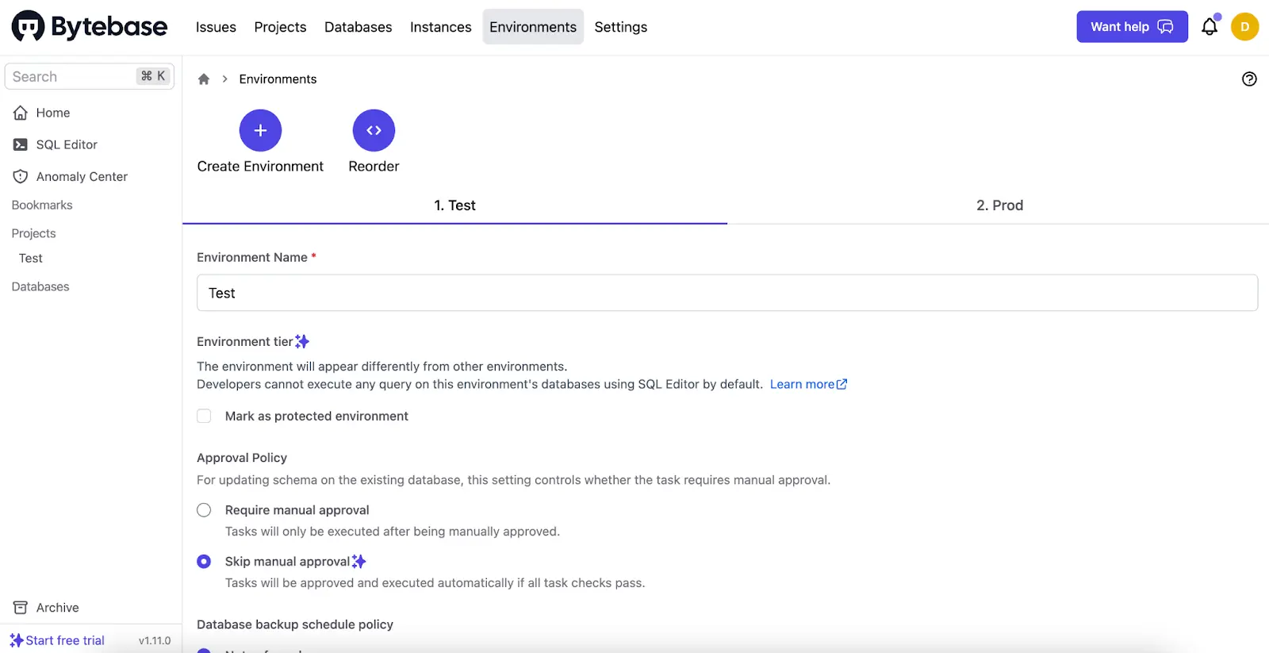Image resolution: width=1269 pixels, height=653 pixels.
Task: Click version v1.11.0 label
Action: (155, 640)
